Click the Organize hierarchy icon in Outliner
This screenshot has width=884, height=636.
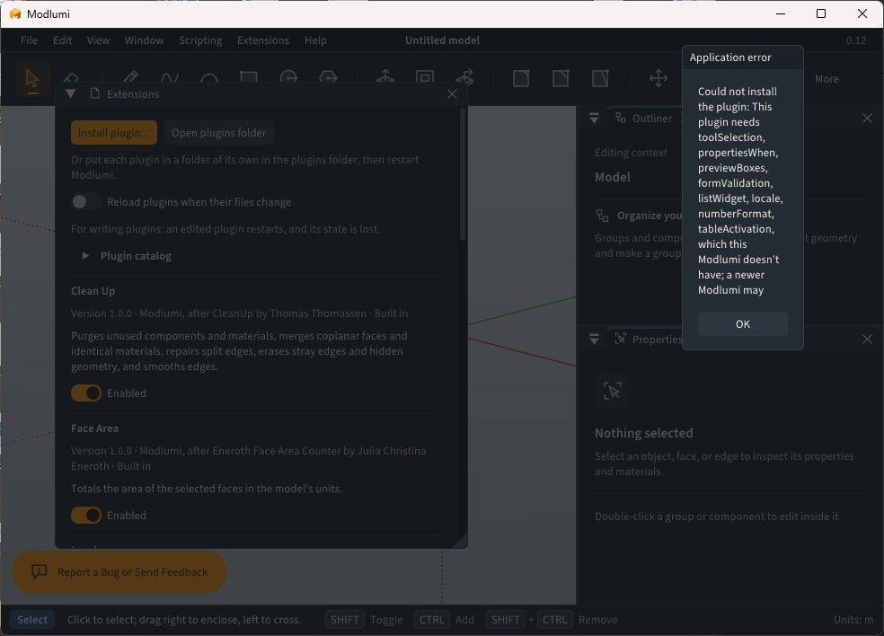(x=602, y=216)
